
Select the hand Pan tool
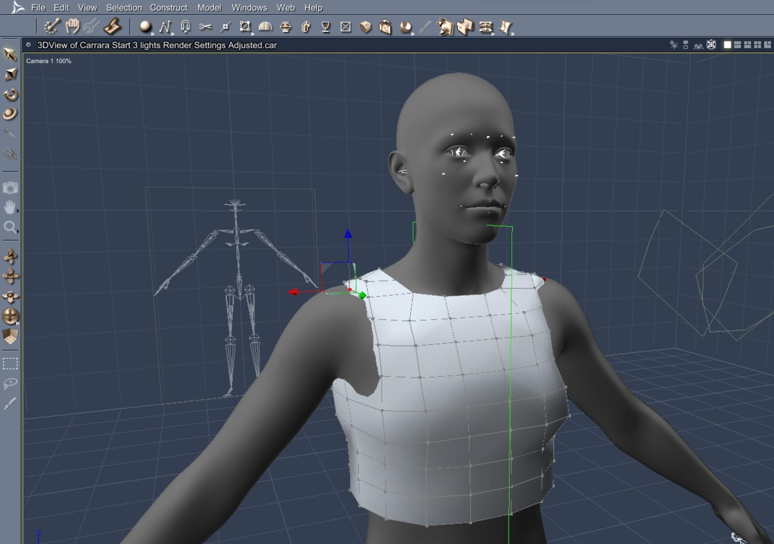click(x=10, y=207)
